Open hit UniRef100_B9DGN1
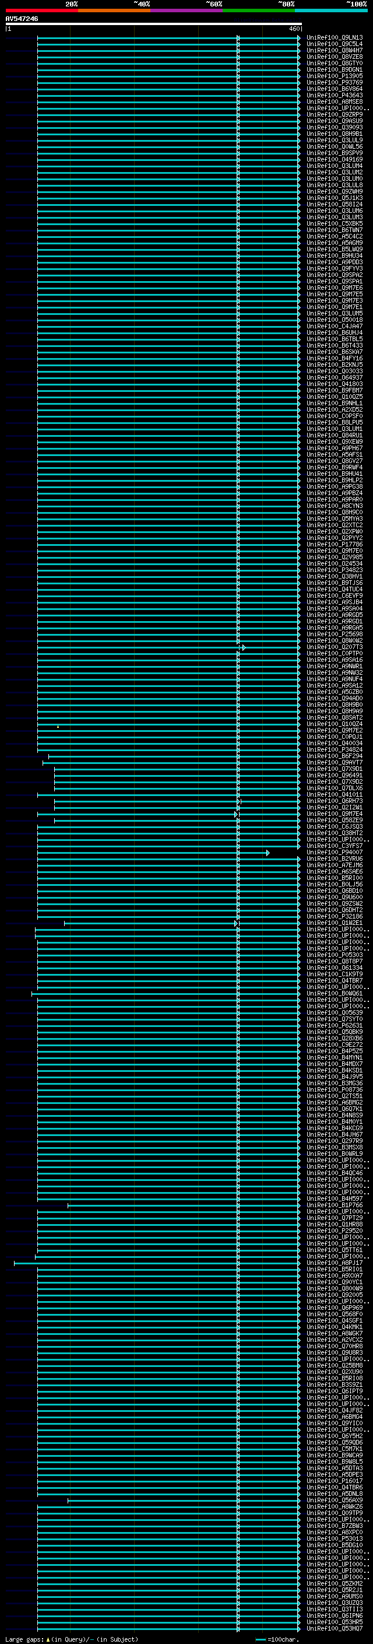The image size is (373, 1644). point(335,69)
